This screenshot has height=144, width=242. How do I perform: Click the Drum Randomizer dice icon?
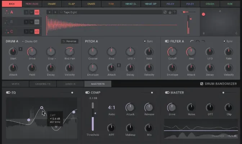click(202, 84)
